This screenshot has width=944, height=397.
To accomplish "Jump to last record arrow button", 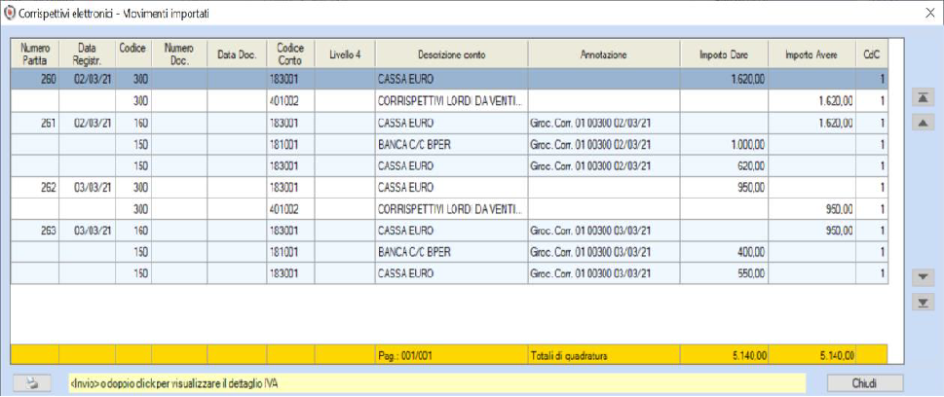I will (924, 303).
